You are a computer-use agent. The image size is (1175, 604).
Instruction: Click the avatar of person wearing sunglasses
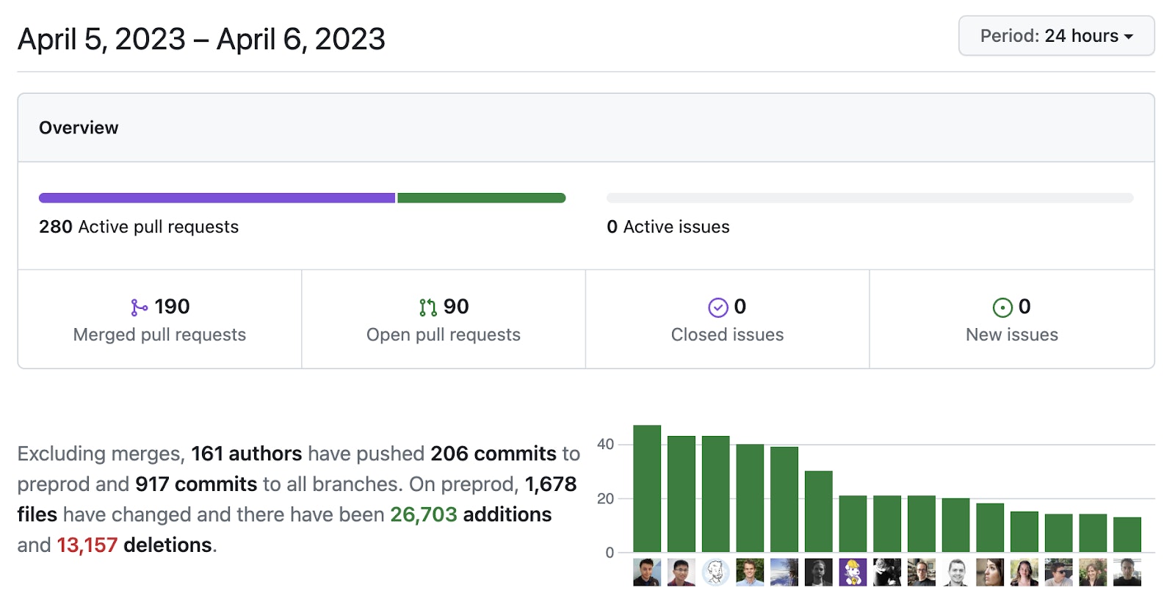click(1058, 572)
